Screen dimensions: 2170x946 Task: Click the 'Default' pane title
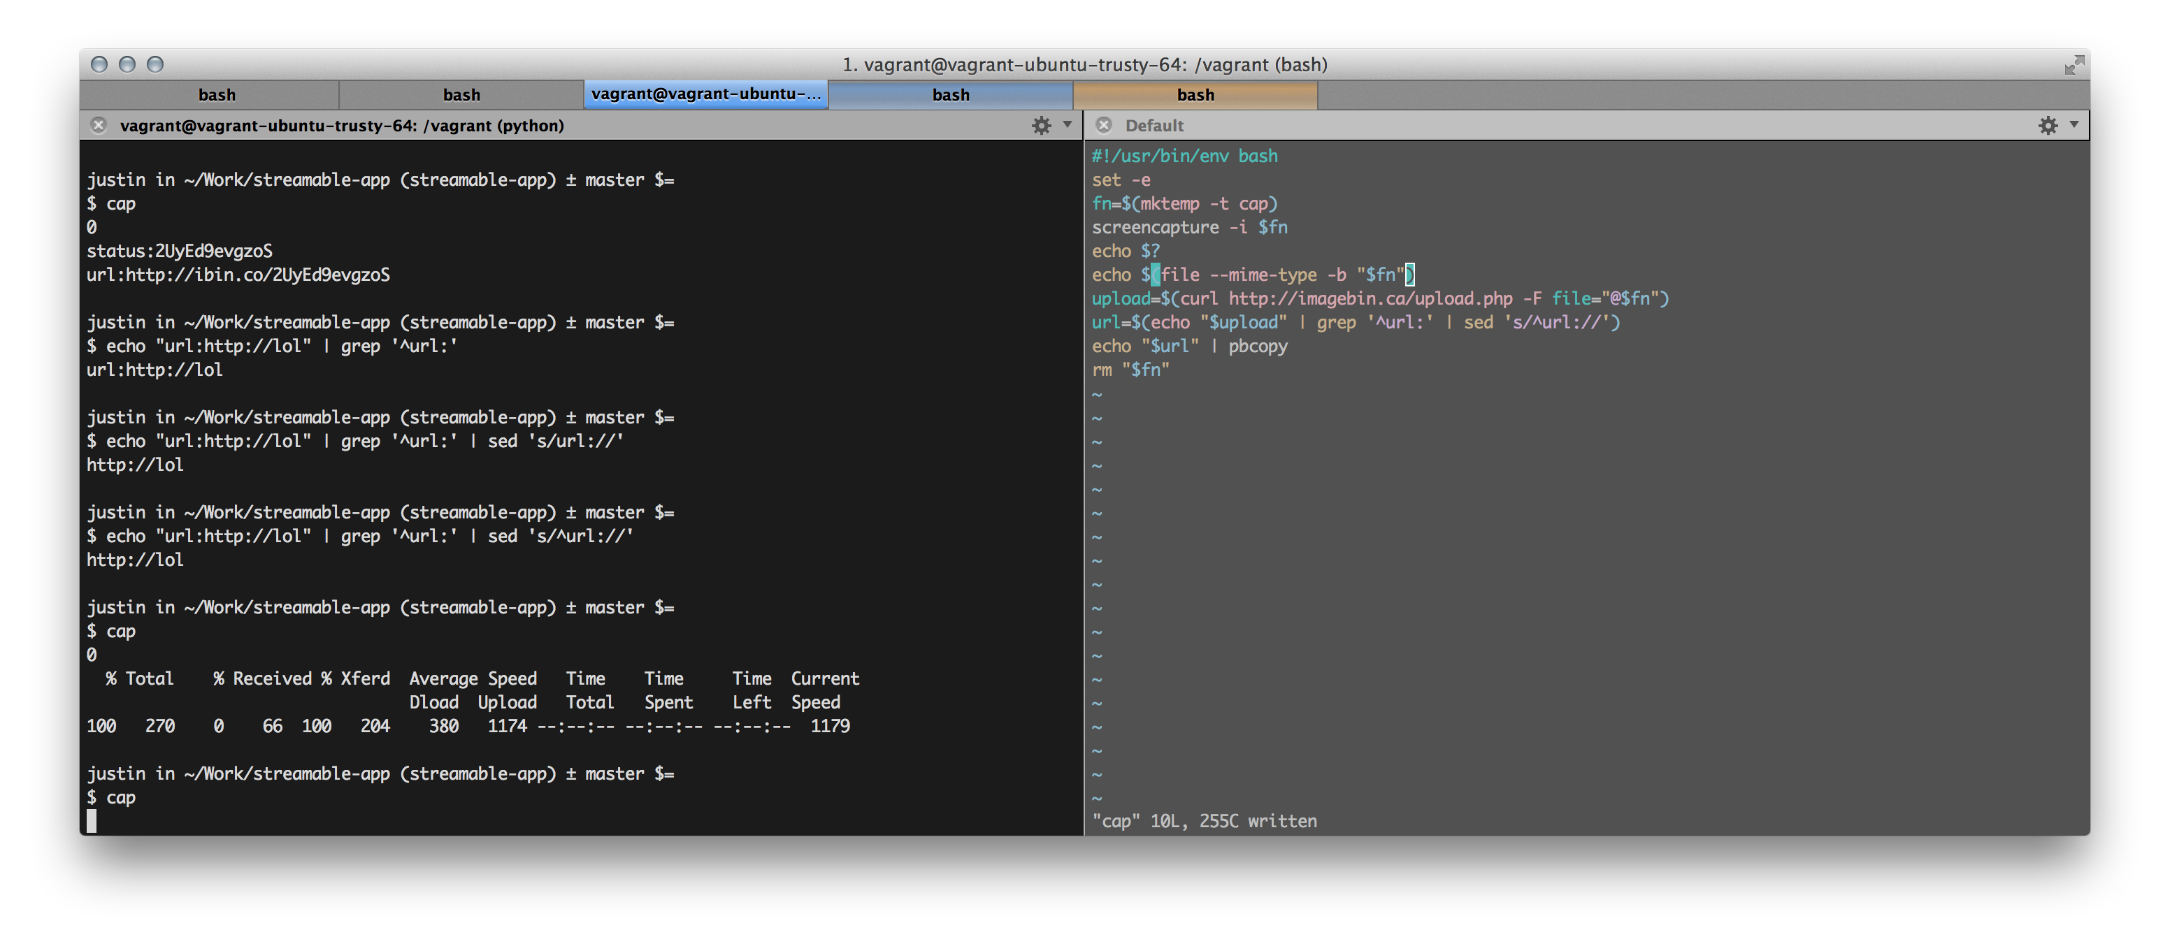[x=1154, y=125]
